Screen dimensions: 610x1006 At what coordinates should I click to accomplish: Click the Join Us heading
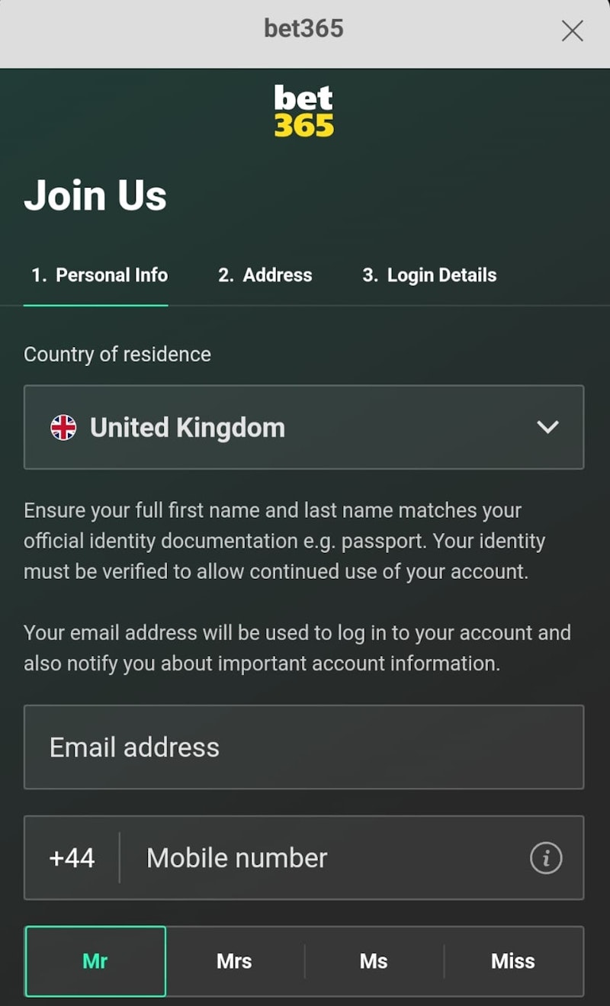[x=95, y=195]
